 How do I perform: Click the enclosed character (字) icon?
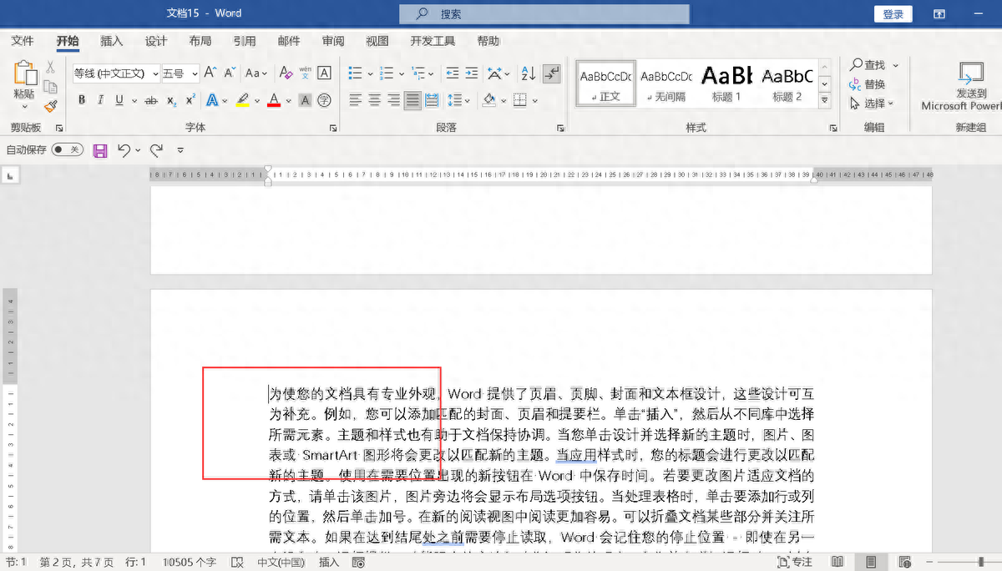pos(325,100)
